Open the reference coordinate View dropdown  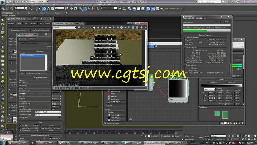click(59, 8)
